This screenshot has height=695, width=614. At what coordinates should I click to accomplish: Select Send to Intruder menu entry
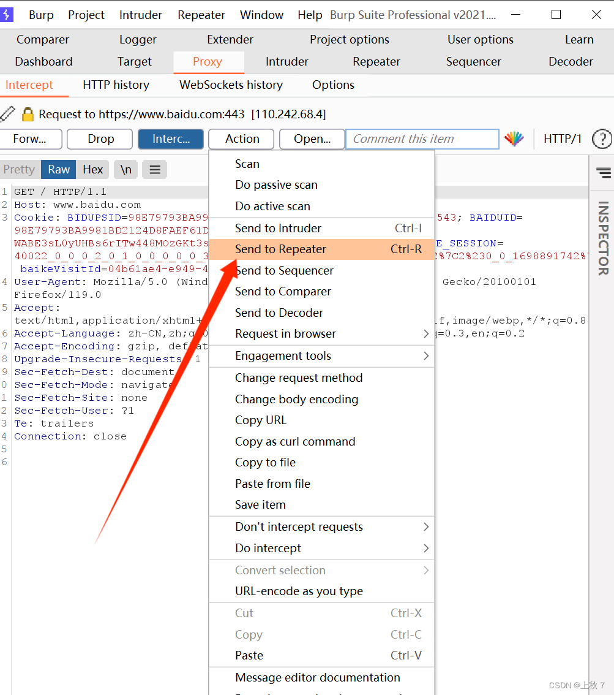[321, 228]
